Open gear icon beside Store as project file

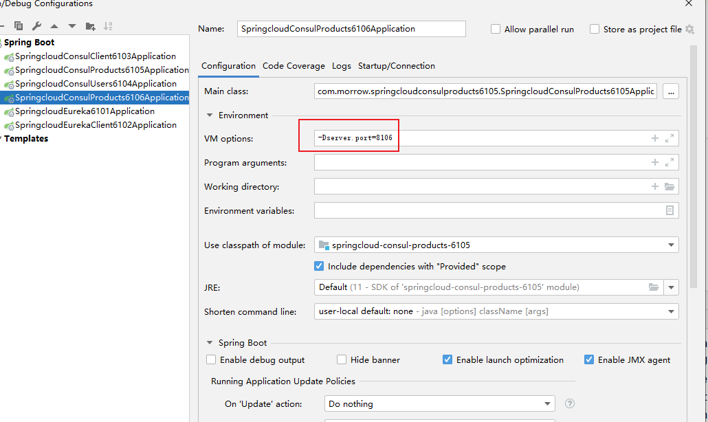[x=689, y=30]
